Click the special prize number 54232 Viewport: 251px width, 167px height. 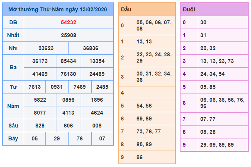click(x=69, y=22)
